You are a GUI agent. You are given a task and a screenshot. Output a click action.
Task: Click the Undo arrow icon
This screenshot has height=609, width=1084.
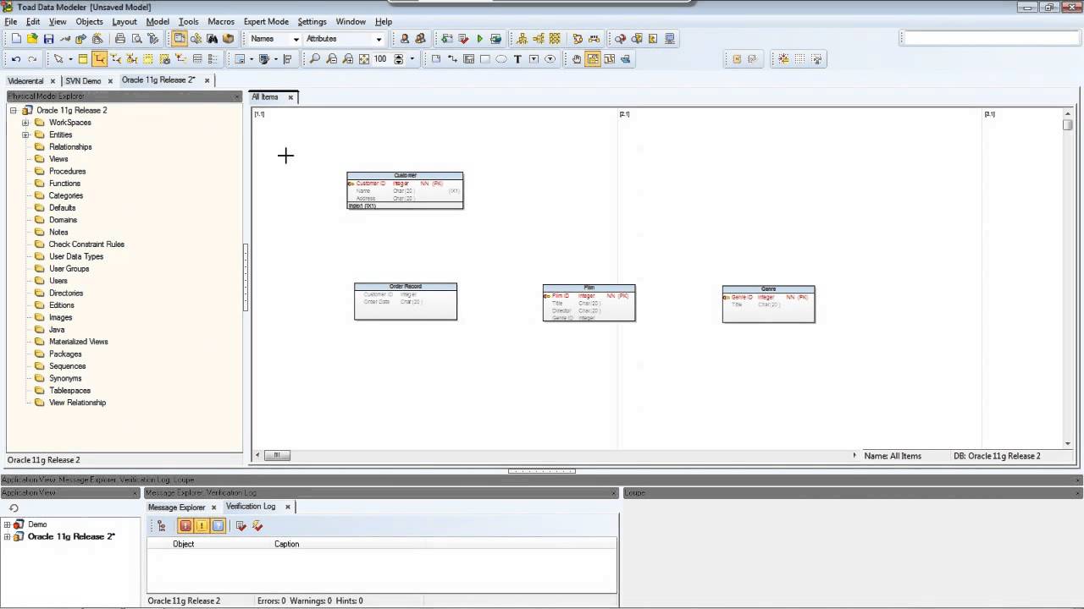click(x=16, y=59)
